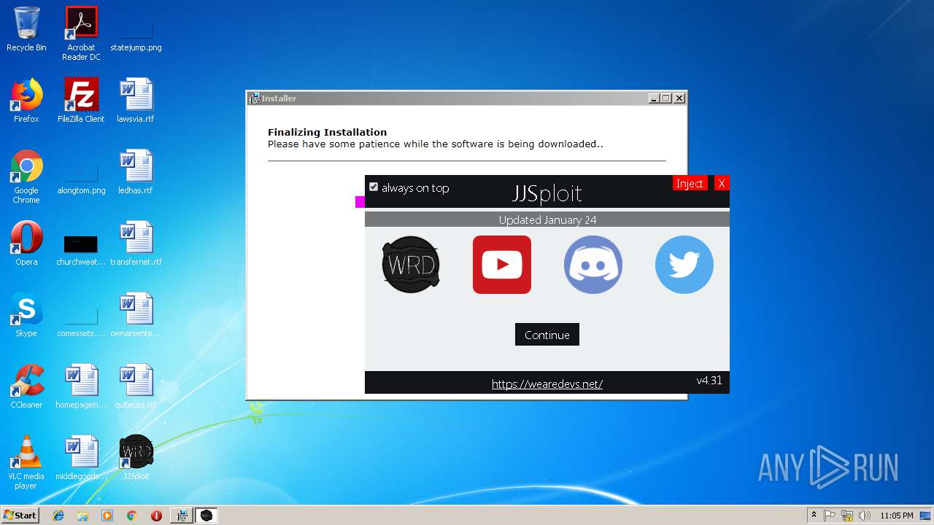This screenshot has height=525, width=934.
Task: Open the volume speaker tray icon
Action: pyautogui.click(x=865, y=516)
